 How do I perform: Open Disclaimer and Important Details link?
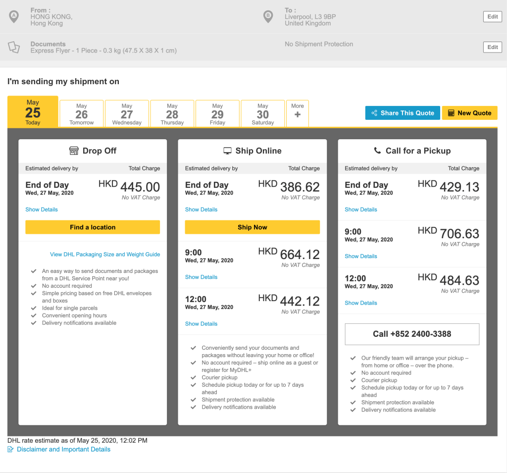63,449
